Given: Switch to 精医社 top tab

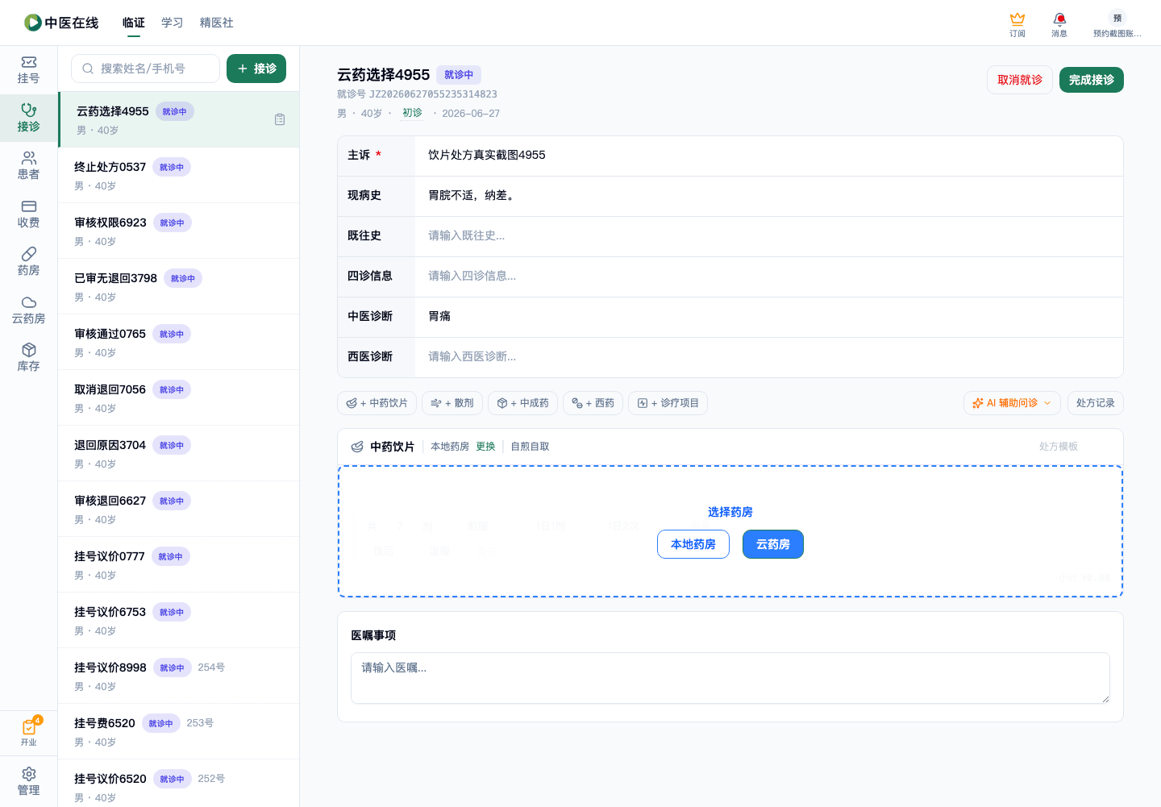Looking at the screenshot, I should click(217, 23).
